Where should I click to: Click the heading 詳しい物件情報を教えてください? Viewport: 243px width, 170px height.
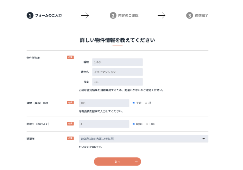click(117, 40)
